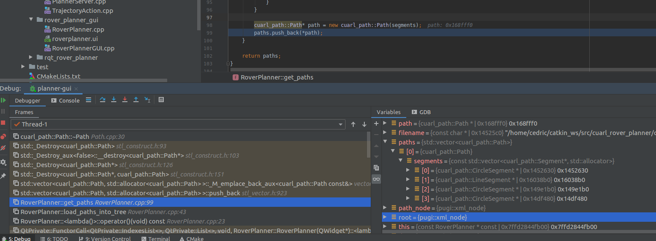Viewport: 656px width, 241px height.
Task: Step out of the current function
Action: pos(136,100)
